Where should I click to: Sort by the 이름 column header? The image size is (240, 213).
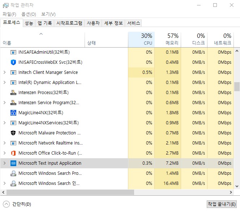(x=43, y=40)
